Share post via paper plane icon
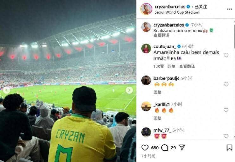 (182, 147)
